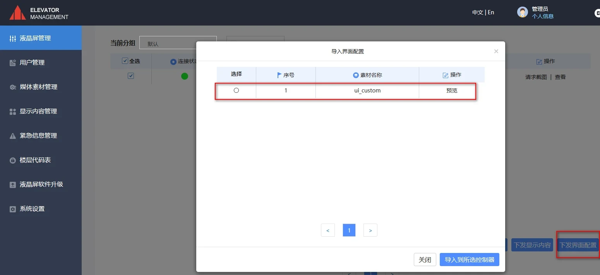Click 查看 link in device row
The width and height of the screenshot is (600, 275).
click(560, 77)
